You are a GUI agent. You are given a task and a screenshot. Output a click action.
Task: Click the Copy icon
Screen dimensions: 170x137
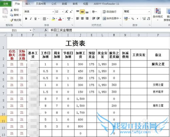click(x=12, y=15)
